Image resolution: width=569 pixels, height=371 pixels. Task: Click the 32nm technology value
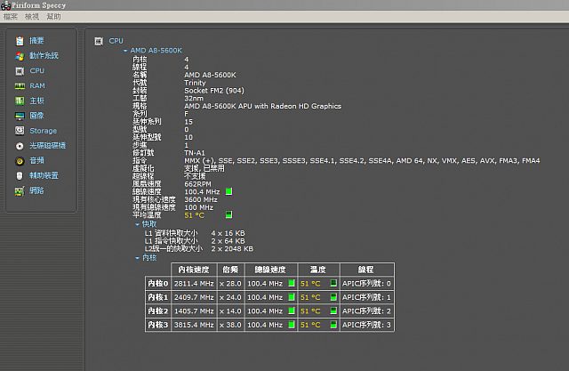[194, 99]
